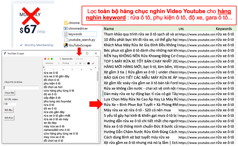Click the Kết thúc button
This screenshot has width=238, height=146.
pos(9,118)
